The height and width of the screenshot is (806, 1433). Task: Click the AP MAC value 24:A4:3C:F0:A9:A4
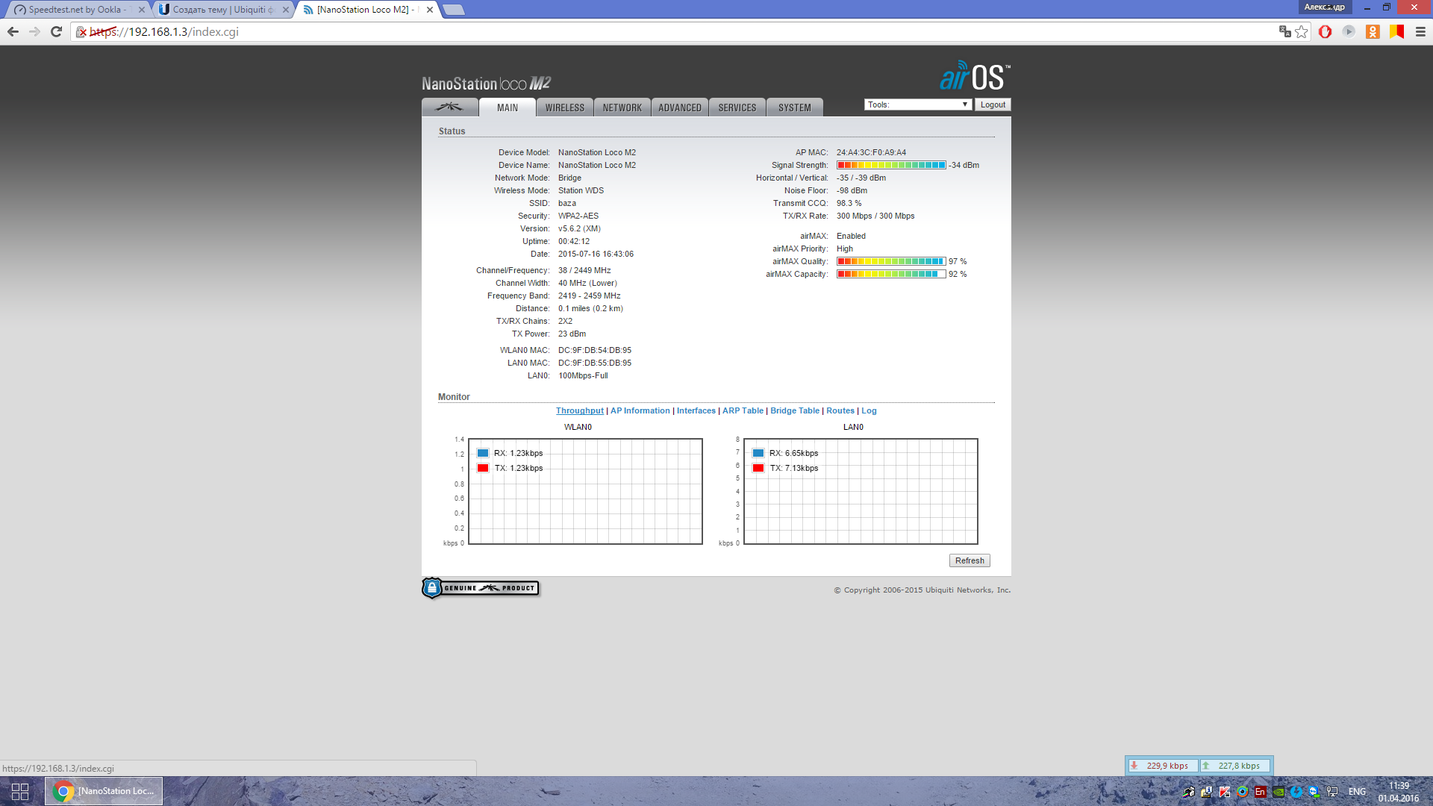click(871, 152)
